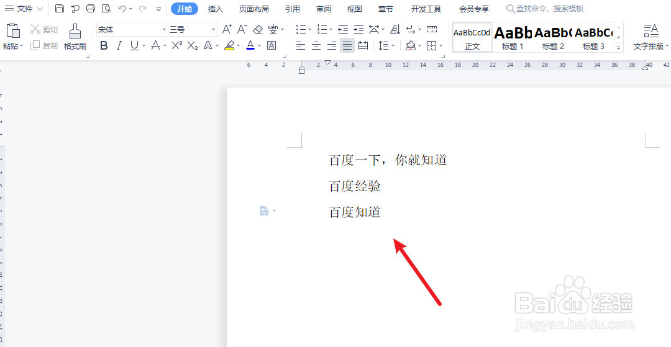
Task: Click the paragraph layout marker beside 百度知道
Action: pyautogui.click(x=265, y=210)
